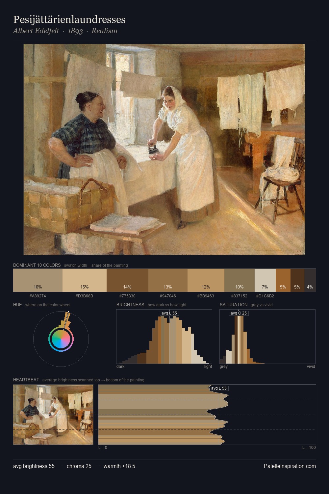
Task: Click the avg L 55 heartbeat marker label
Action: point(219,388)
